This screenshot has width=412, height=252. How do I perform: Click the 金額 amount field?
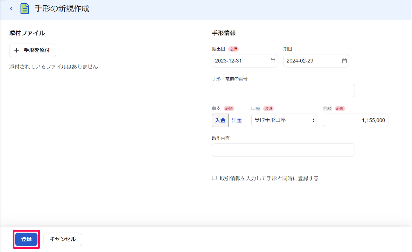point(355,120)
